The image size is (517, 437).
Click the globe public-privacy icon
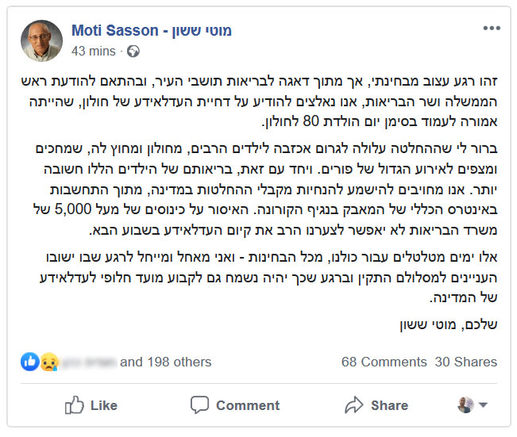pyautogui.click(x=133, y=52)
